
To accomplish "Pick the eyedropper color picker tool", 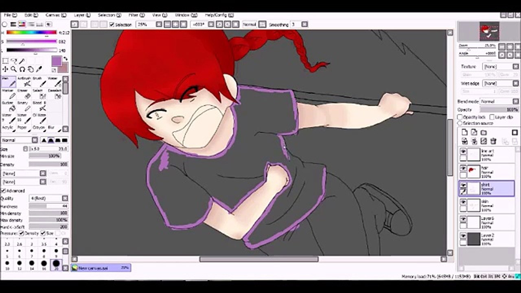I will point(39,69).
